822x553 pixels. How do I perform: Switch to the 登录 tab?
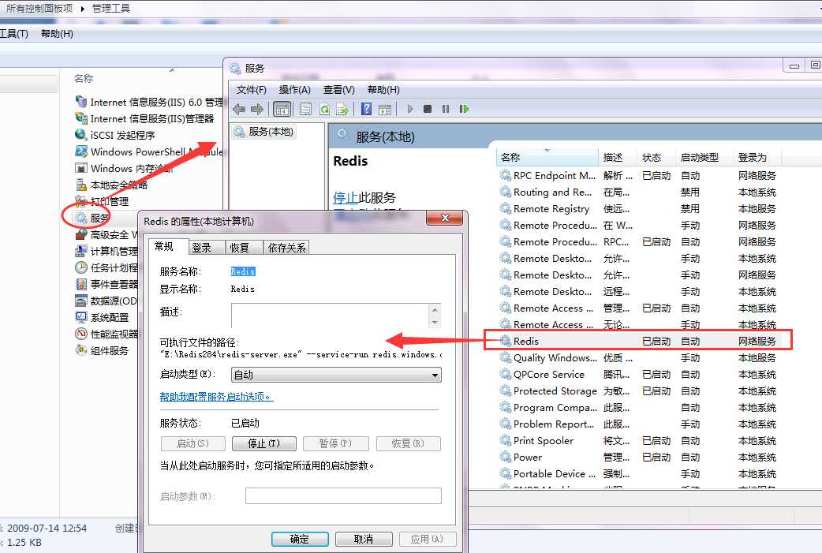coord(207,248)
